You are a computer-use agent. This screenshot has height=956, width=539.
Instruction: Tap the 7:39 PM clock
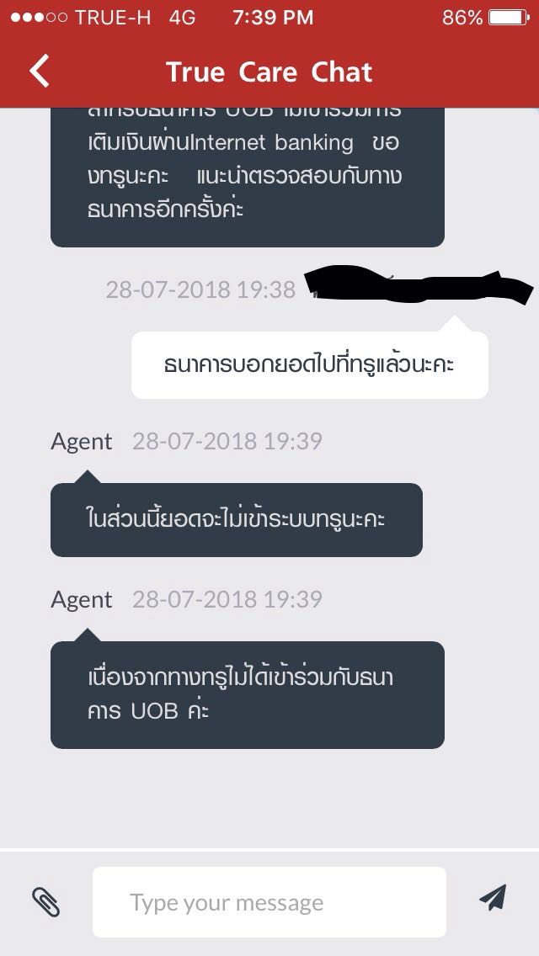pyautogui.click(x=273, y=18)
